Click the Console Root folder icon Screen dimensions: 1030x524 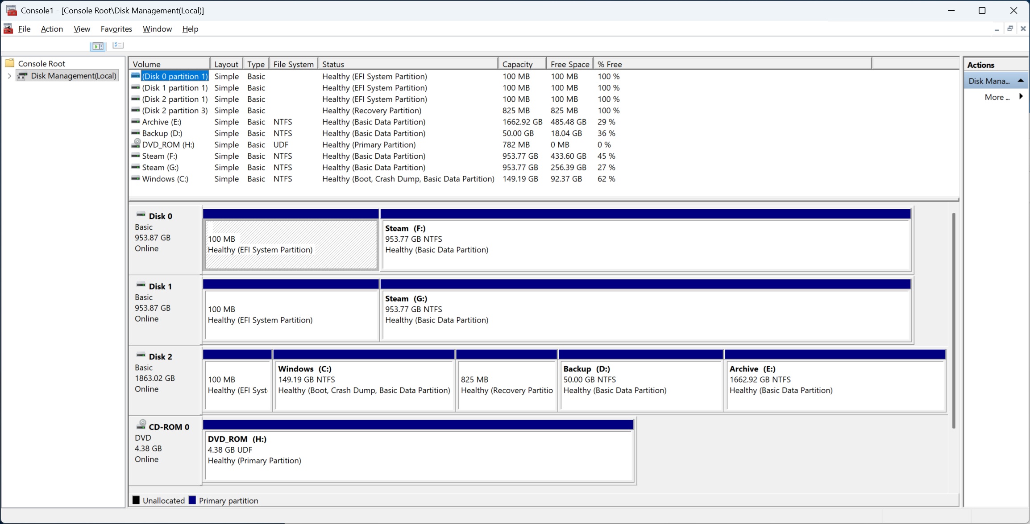[x=10, y=63]
